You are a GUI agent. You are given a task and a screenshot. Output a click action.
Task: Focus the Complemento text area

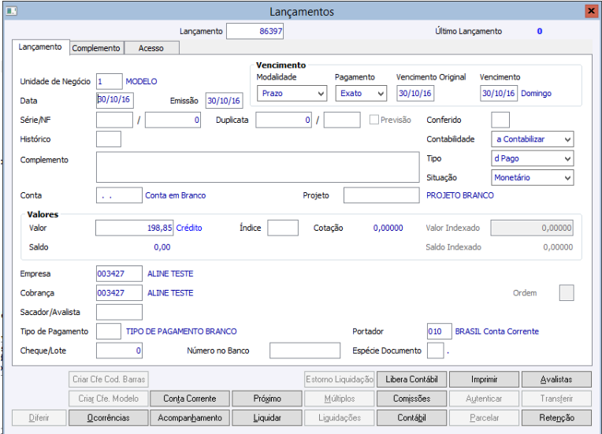tap(257, 167)
